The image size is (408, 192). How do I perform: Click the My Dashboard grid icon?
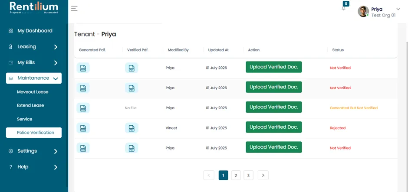point(11,31)
